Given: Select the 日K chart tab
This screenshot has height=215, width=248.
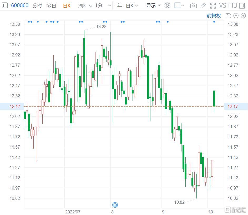Looking at the screenshot, I should point(67,6).
